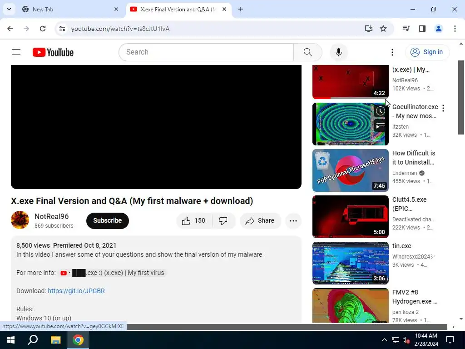The image size is (465, 349).
Task: Open the notification center icon
Action: (x=450, y=340)
